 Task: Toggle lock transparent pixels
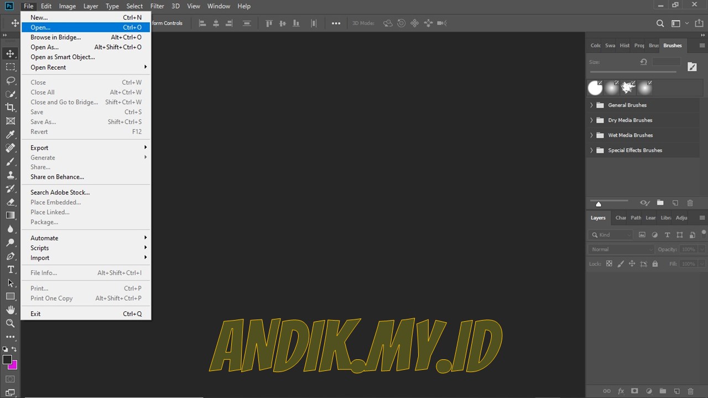609,264
